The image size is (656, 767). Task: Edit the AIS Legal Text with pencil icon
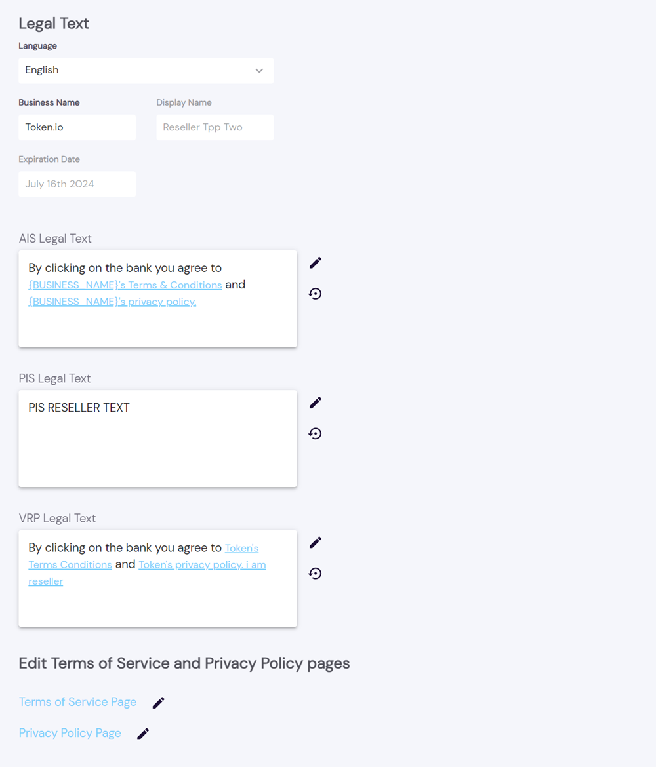point(316,263)
